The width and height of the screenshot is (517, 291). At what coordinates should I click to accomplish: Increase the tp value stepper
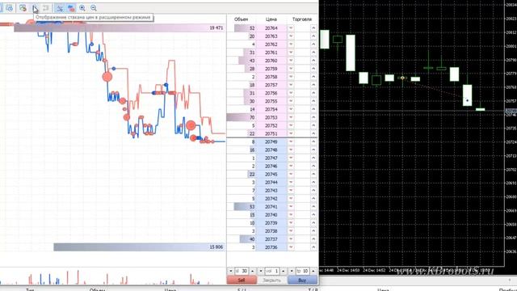pos(313,271)
